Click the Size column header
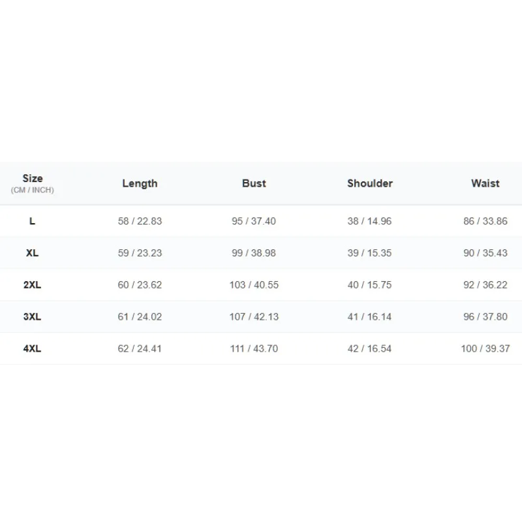Viewport: 522px width, 522px height. (32, 178)
